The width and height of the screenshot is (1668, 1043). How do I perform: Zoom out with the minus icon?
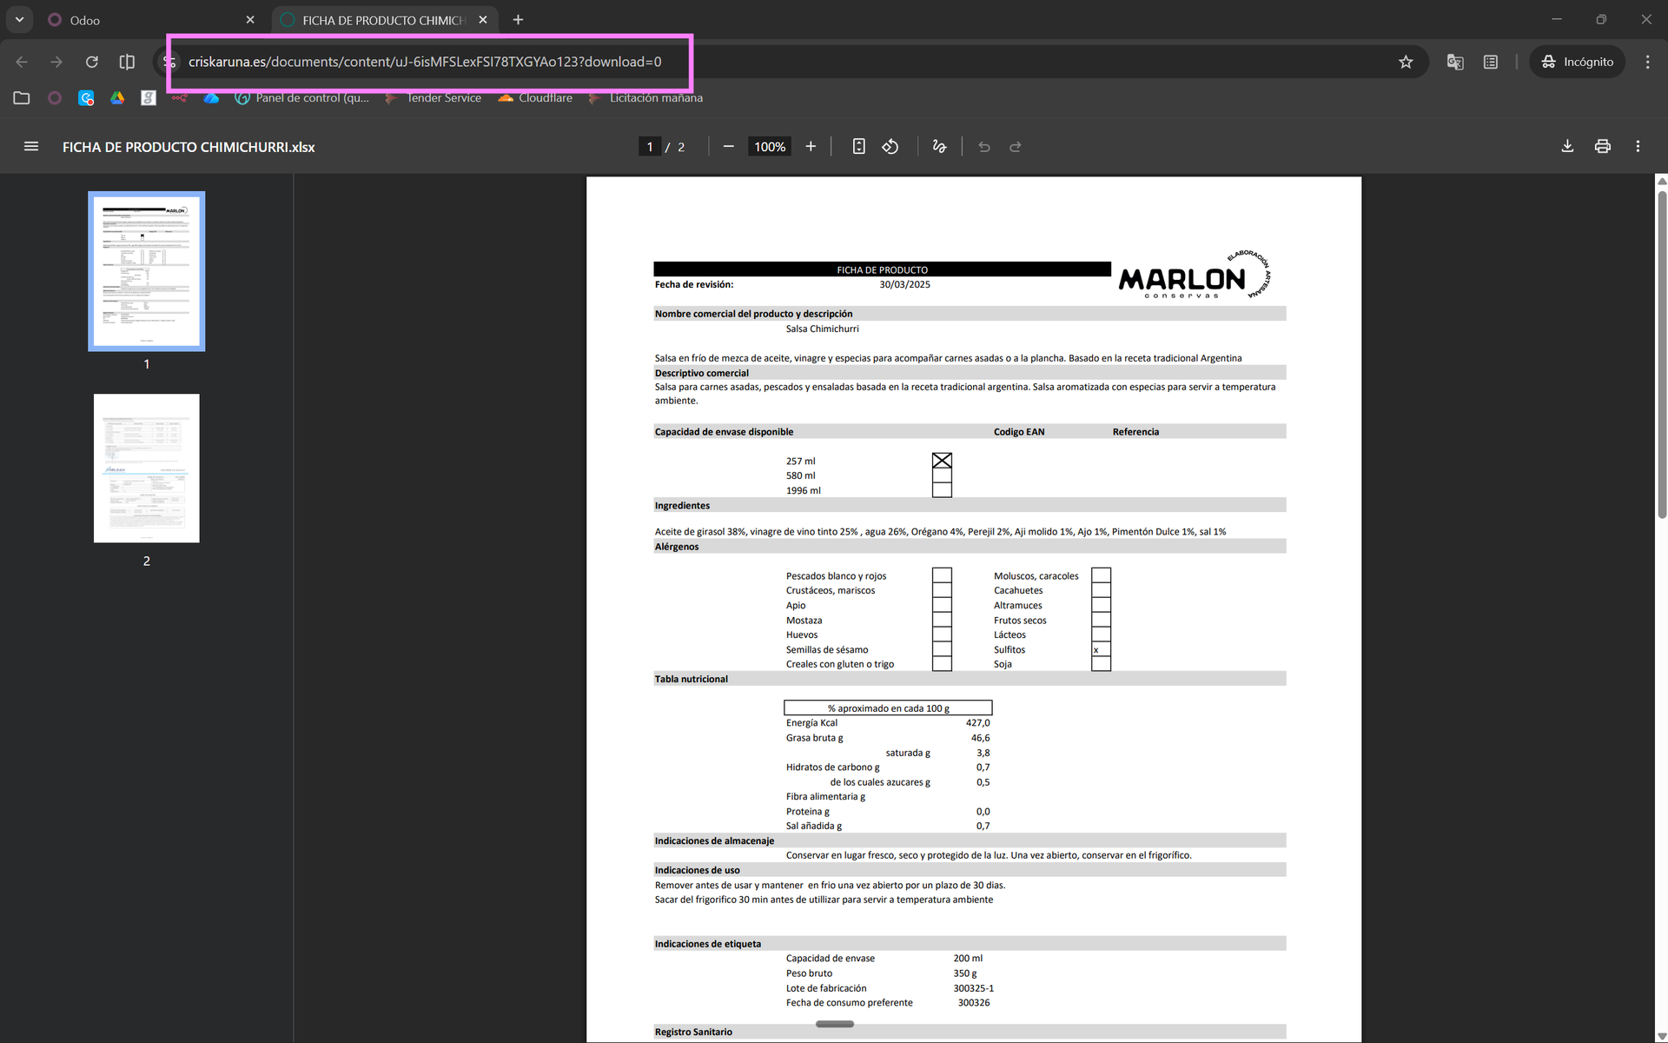point(729,147)
